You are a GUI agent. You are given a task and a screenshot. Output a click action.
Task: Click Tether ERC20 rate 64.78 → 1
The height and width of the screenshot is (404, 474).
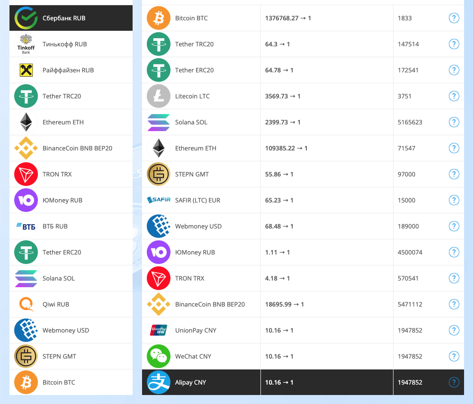279,70
